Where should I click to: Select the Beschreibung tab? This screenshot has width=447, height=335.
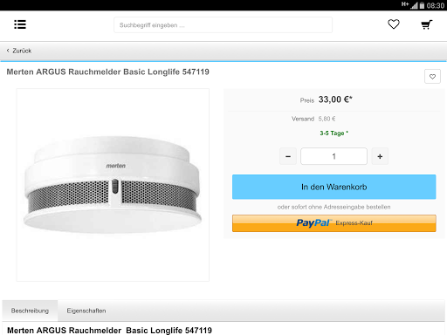30,311
